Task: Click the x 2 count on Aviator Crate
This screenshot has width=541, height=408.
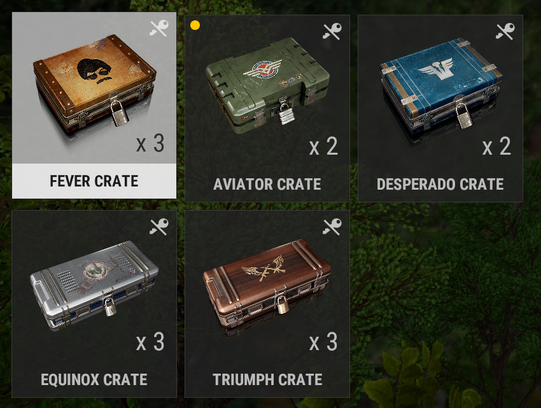Action: [x=323, y=146]
